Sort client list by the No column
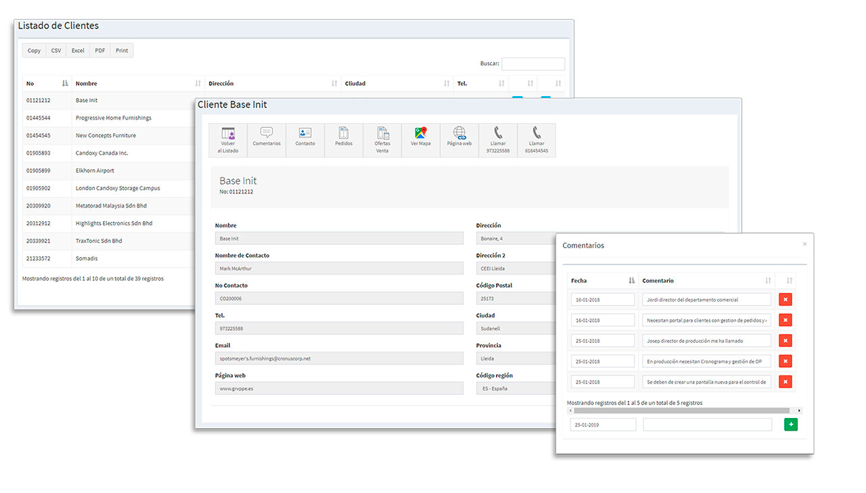Screen dimensions: 866x493 pos(47,84)
